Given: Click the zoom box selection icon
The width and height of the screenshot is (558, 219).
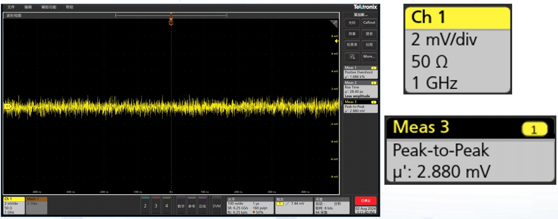Looking at the screenshot, I should point(352,56).
